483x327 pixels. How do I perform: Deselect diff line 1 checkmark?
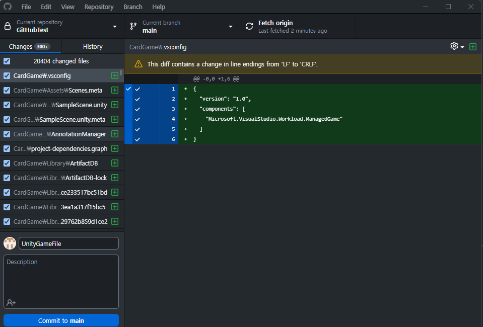point(137,89)
